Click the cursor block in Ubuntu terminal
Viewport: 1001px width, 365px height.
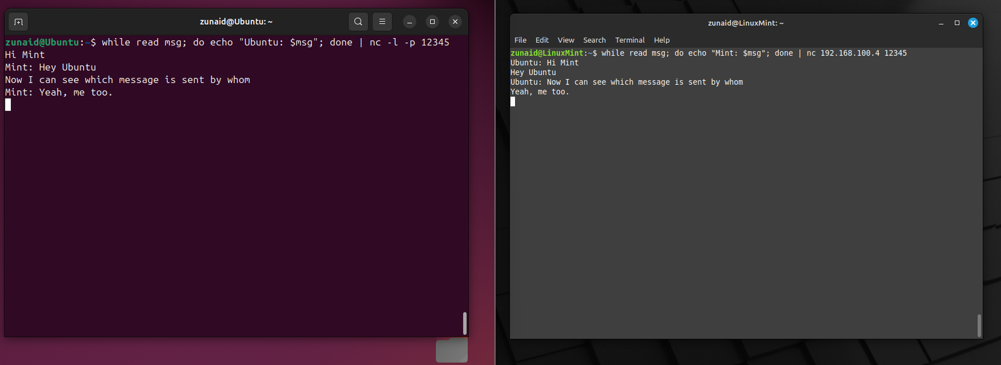coord(8,105)
